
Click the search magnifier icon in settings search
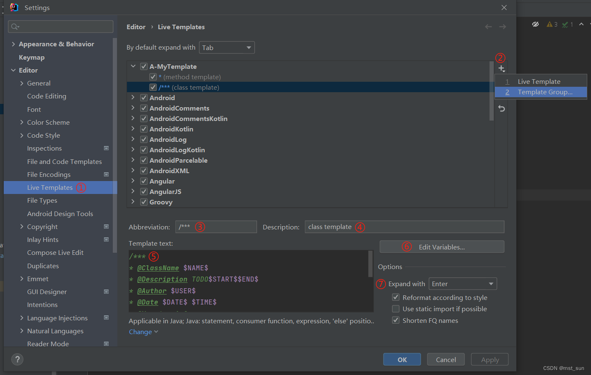pos(15,27)
